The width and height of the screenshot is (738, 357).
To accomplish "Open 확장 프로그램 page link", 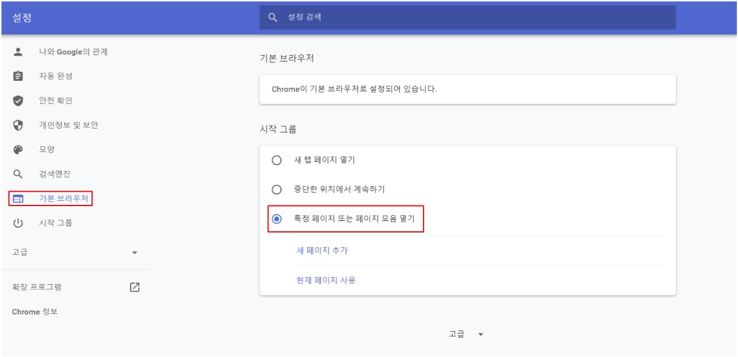I will pyautogui.click(x=37, y=288).
